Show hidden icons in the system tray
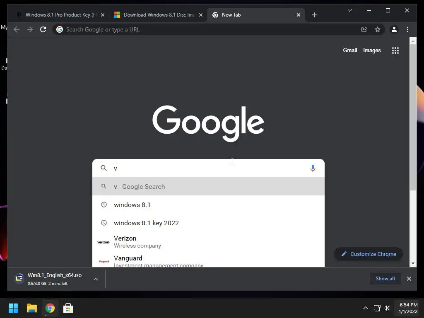 tap(365, 308)
